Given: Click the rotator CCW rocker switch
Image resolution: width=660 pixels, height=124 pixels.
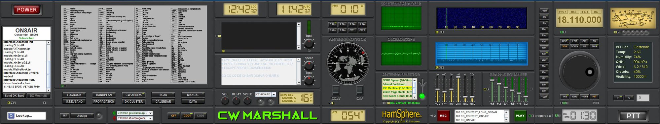Looking at the screenshot, I should coord(336,90).
